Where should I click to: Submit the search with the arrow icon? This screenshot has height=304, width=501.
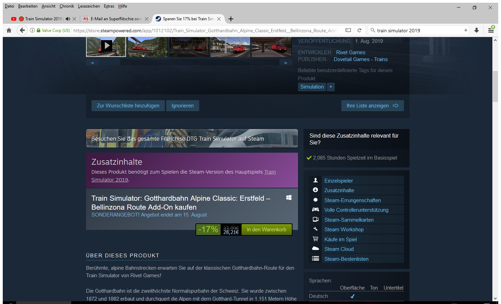[465, 30]
